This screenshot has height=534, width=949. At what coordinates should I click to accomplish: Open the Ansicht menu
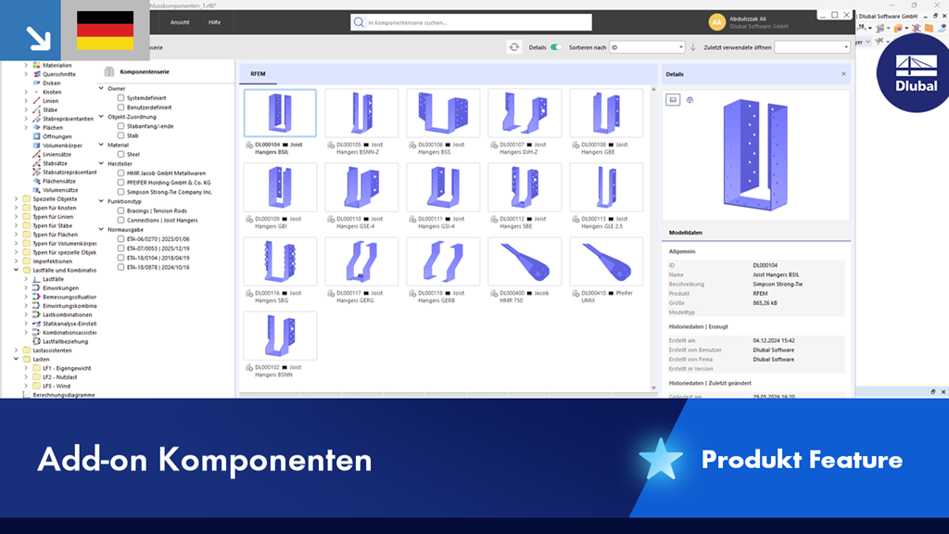180,22
